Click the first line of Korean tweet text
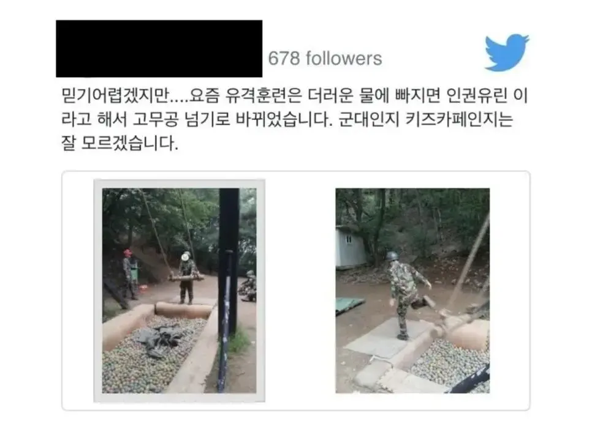The height and width of the screenshot is (424, 592). [x=295, y=95]
